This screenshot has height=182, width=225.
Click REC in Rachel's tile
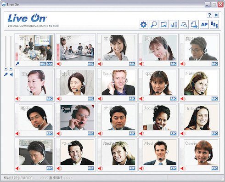pos(132,168)
